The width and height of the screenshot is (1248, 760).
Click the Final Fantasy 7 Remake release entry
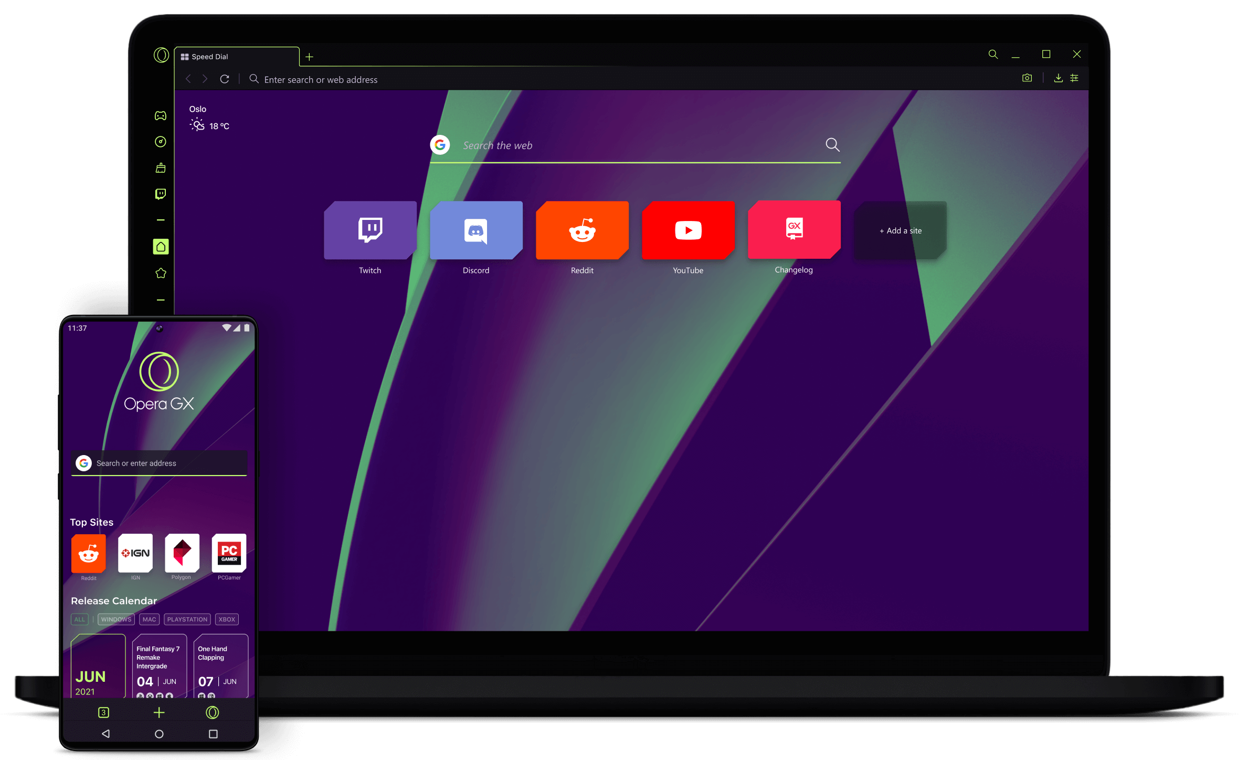pyautogui.click(x=161, y=664)
